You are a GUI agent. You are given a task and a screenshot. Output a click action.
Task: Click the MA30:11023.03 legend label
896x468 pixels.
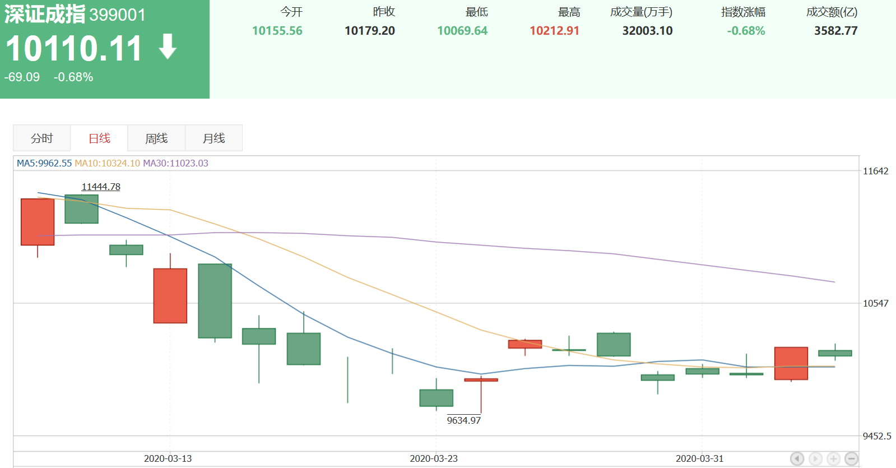[x=175, y=163]
